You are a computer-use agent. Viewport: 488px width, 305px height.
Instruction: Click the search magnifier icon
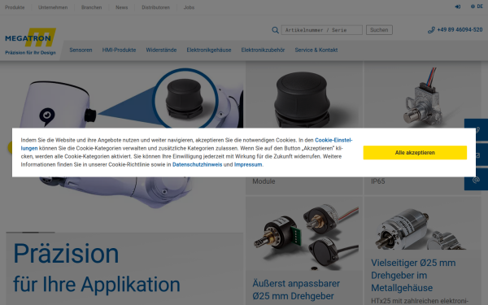click(x=275, y=30)
